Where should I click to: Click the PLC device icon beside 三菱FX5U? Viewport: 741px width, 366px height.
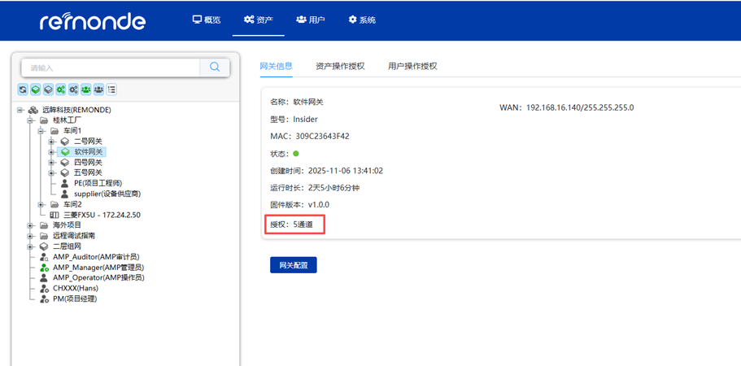[x=54, y=215]
